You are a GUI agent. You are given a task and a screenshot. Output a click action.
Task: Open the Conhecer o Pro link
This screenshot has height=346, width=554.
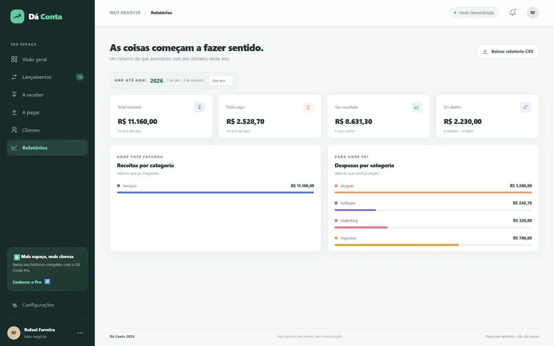27,282
